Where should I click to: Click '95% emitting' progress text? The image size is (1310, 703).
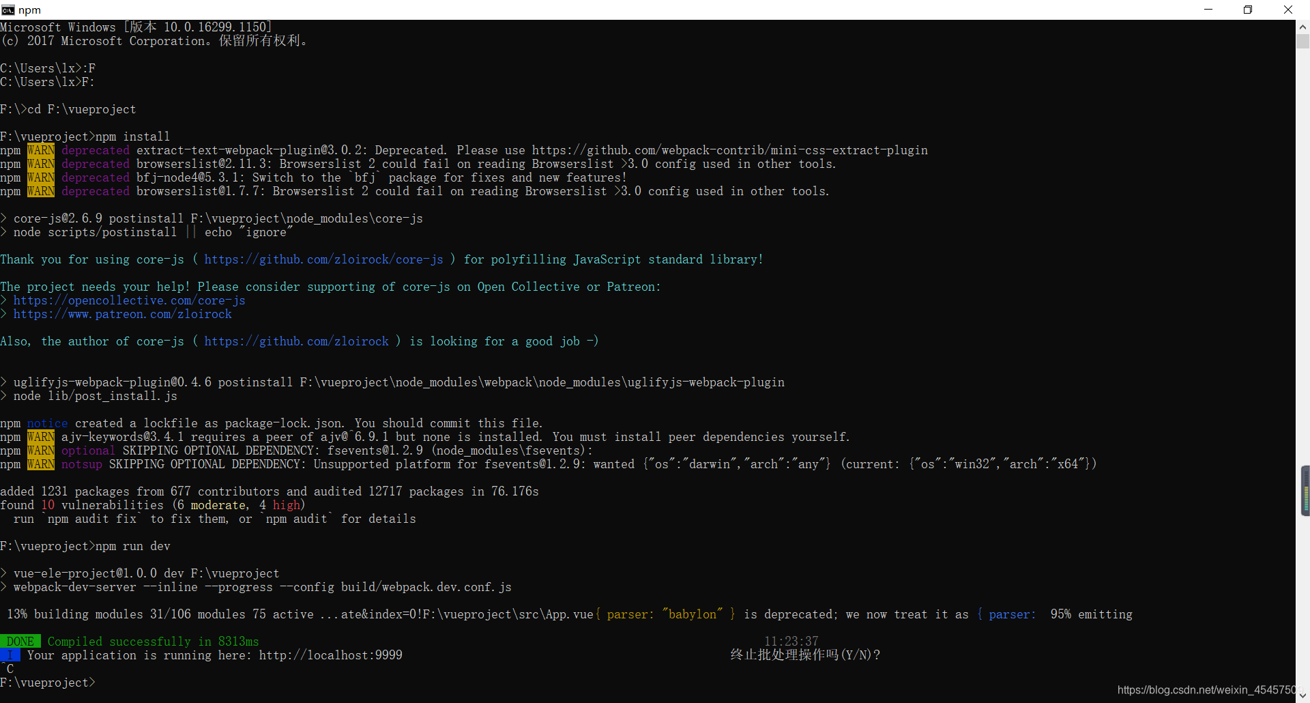point(1092,614)
